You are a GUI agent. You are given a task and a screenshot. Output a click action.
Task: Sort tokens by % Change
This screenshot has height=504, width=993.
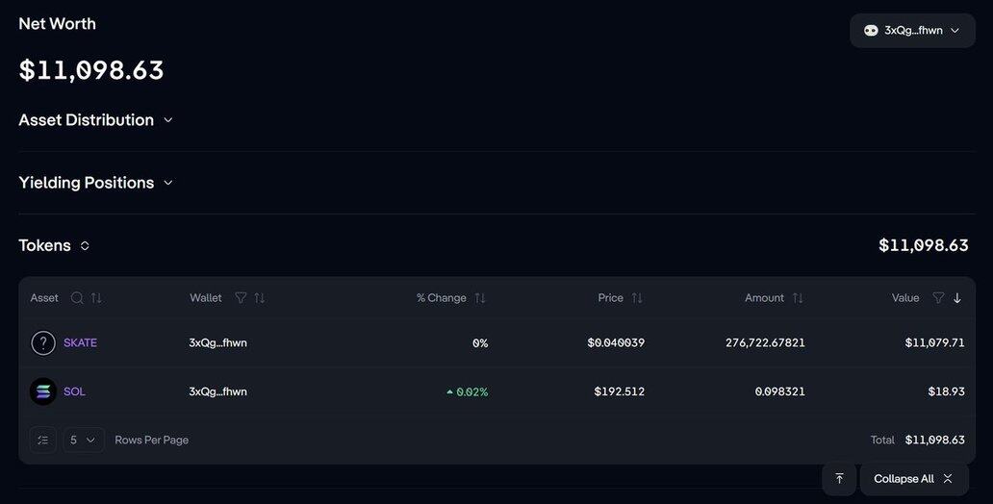(480, 298)
